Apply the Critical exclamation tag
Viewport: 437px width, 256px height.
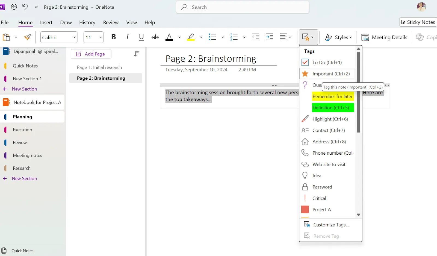(x=327, y=198)
